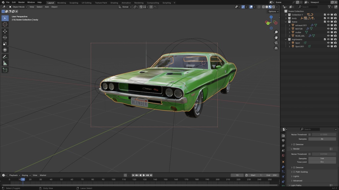Screen dimensions: 339x190
Task: Hide the MOTOR object eye icon
Action: [328, 29]
